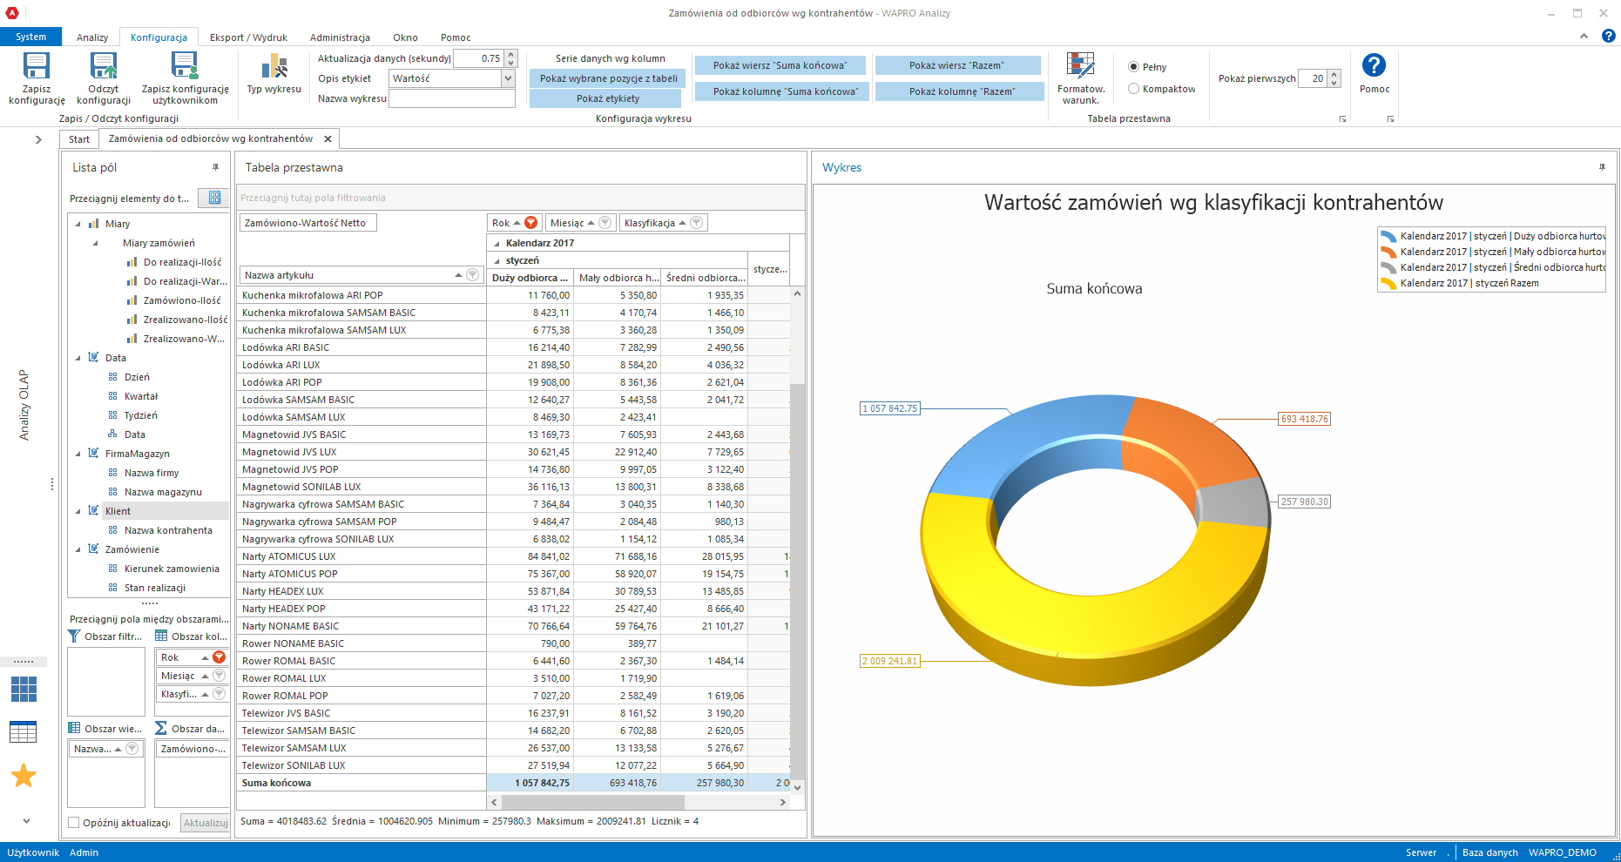Open the Opis etykiet dropdown

[x=508, y=78]
